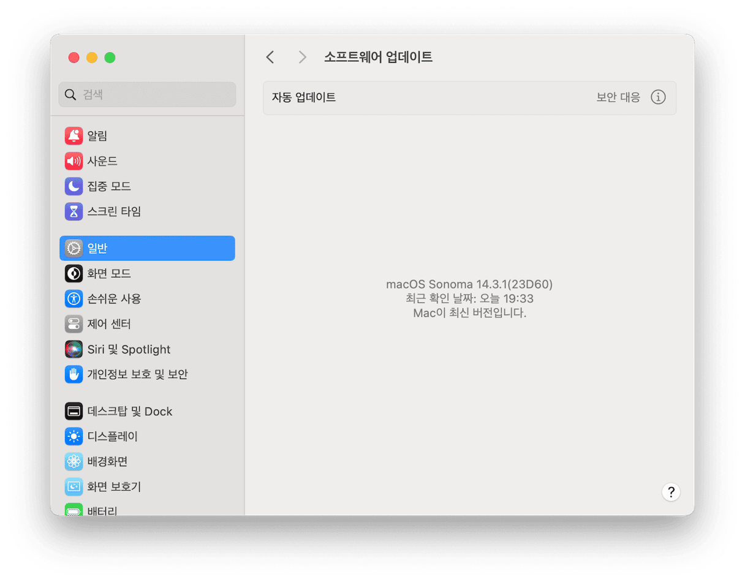745x582 pixels.
Task: Select the 스크린 타임 label in sidebar
Action: [114, 211]
